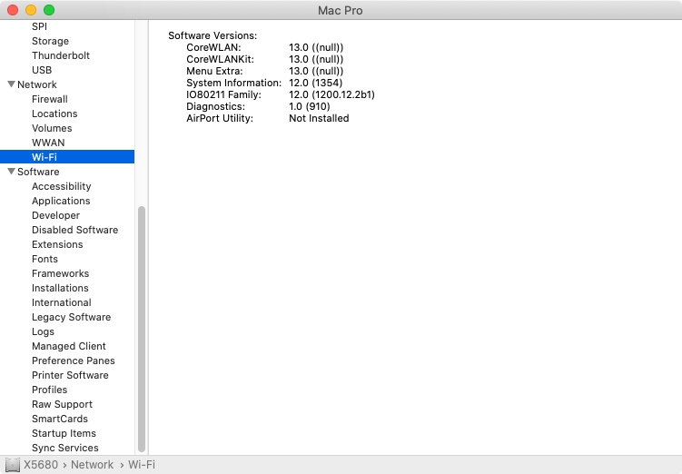Select Raw Support item
This screenshot has width=682, height=474.
[x=62, y=404]
